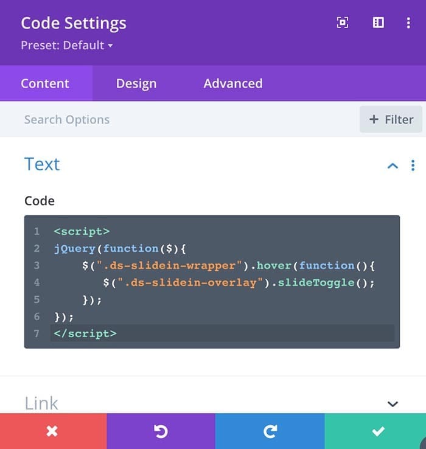Collapse the Text section chevron
The width and height of the screenshot is (426, 449).
[393, 165]
